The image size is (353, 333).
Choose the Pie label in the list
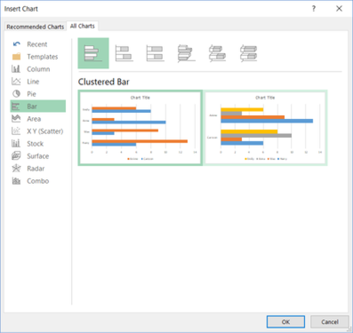coord(31,94)
